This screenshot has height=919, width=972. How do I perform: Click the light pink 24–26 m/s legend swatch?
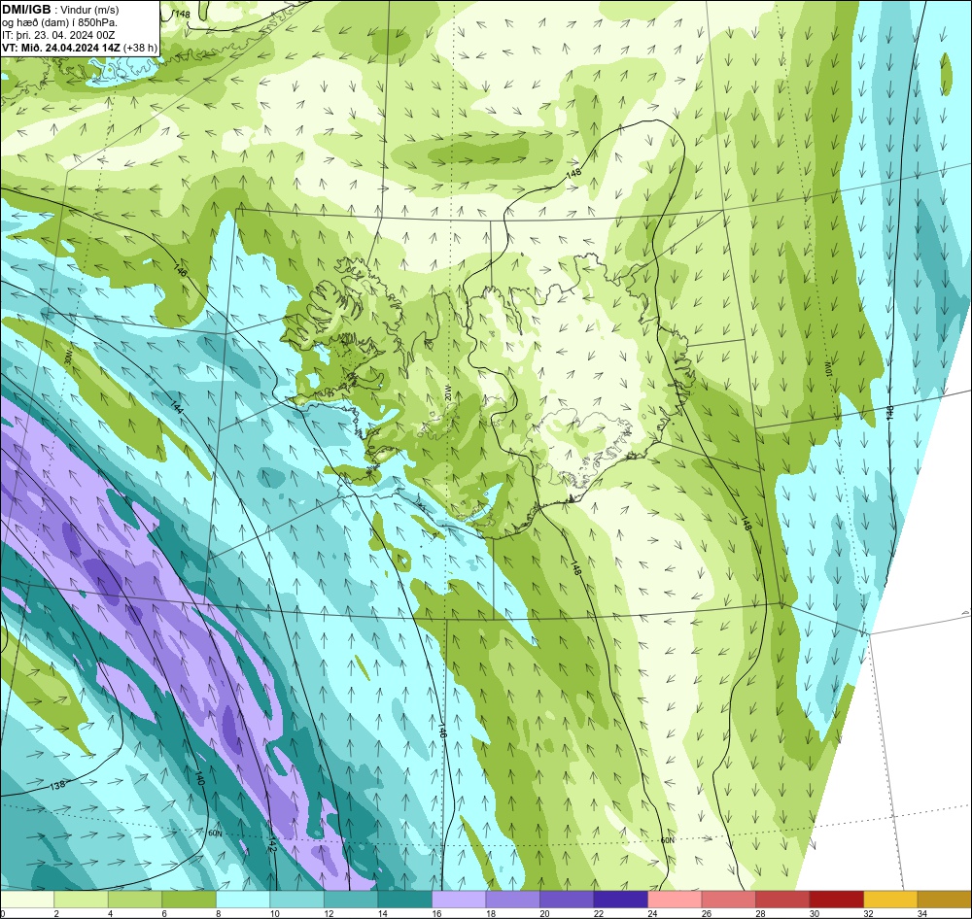[x=675, y=899]
